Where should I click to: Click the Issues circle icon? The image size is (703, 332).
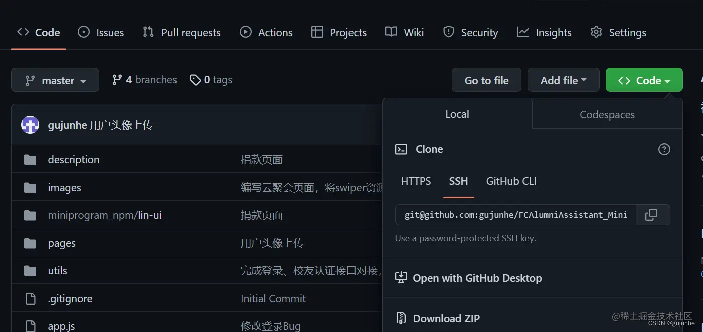[x=84, y=32]
